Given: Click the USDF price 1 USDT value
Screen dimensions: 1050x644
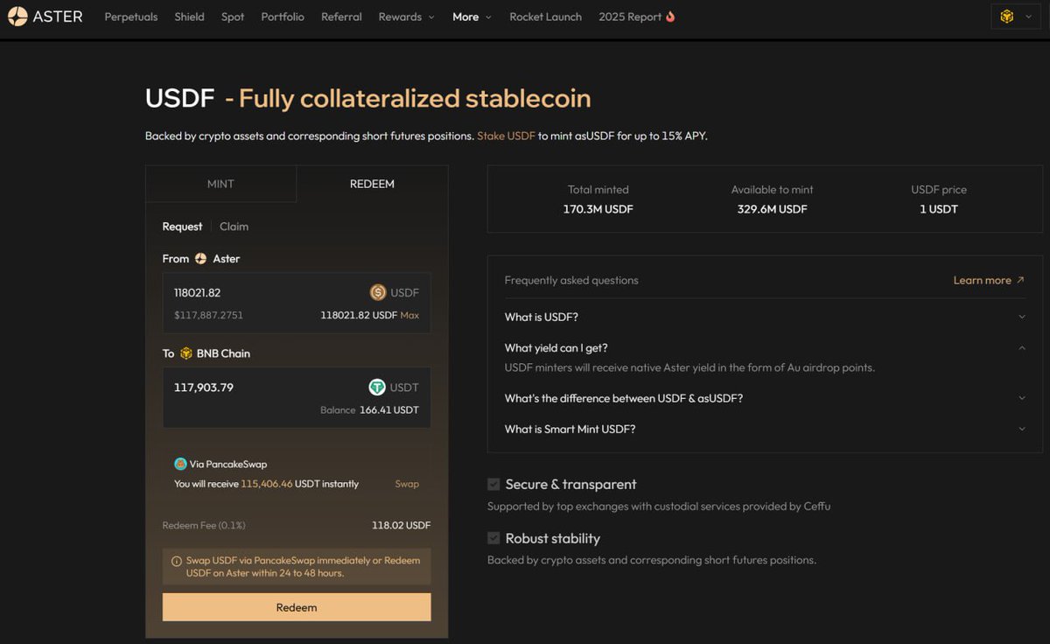Looking at the screenshot, I should coord(939,209).
